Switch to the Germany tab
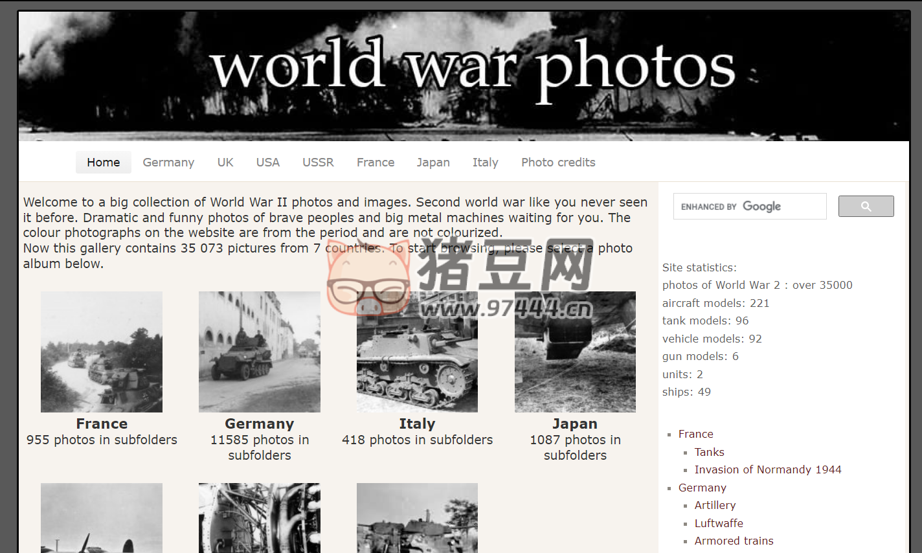The image size is (922, 553). tap(168, 162)
